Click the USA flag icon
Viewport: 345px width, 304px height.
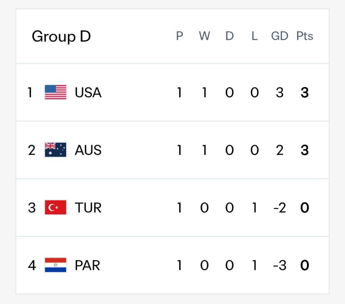(56, 92)
